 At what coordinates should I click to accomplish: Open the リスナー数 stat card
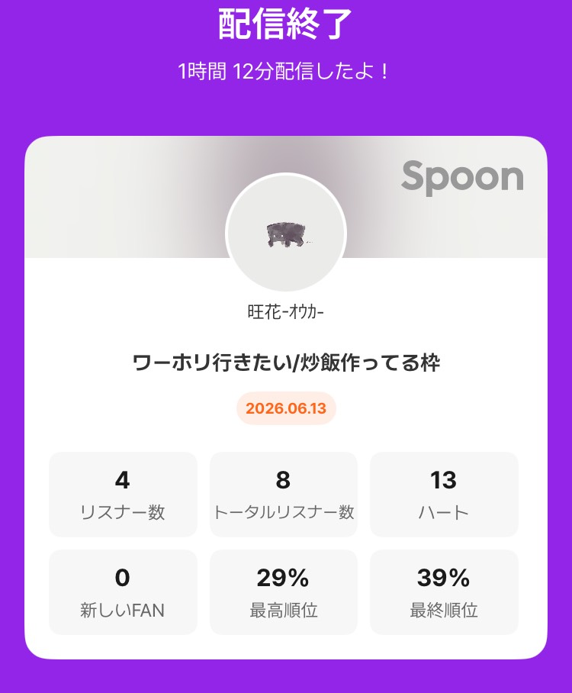(x=123, y=495)
